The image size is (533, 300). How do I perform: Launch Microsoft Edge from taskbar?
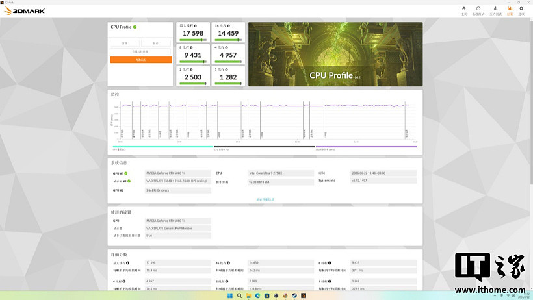[x=257, y=295]
